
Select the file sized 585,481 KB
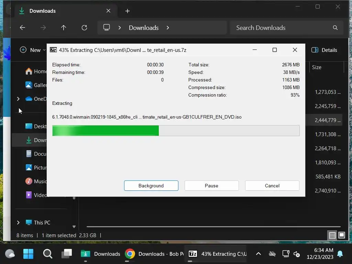coord(328,176)
